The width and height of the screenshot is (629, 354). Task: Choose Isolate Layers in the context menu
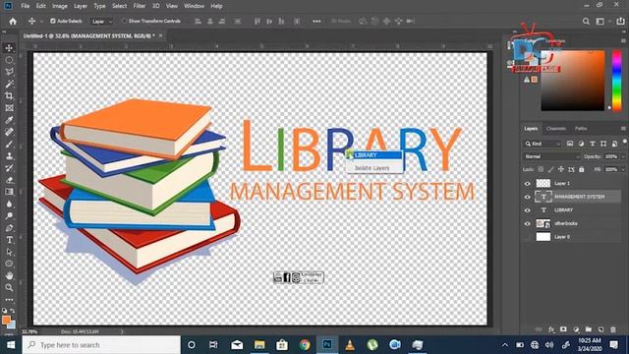pos(373,168)
